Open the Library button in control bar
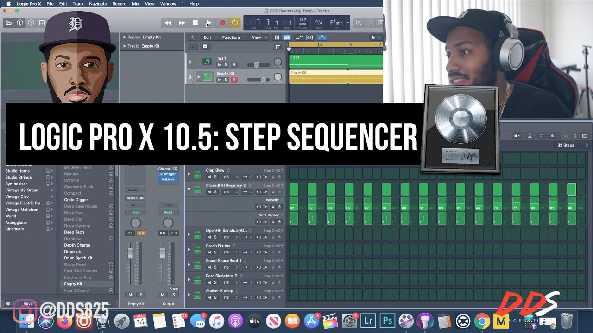593x333 pixels. [9, 23]
